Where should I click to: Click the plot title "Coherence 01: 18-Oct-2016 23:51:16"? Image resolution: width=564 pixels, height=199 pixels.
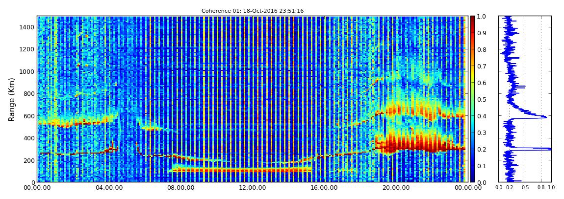pos(252,11)
